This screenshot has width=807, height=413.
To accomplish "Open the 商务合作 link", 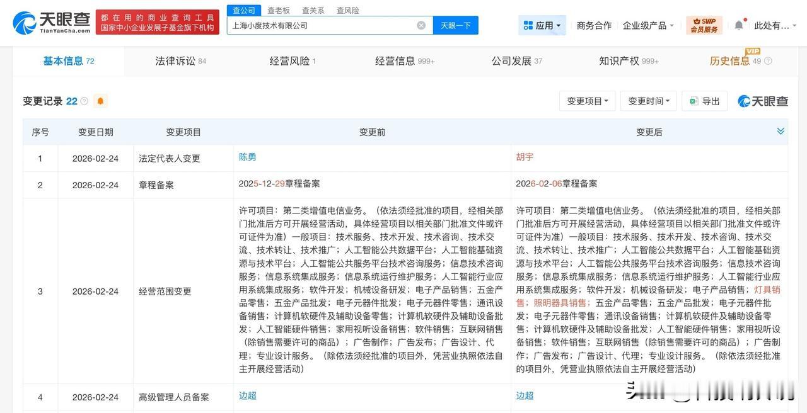I will pos(594,26).
